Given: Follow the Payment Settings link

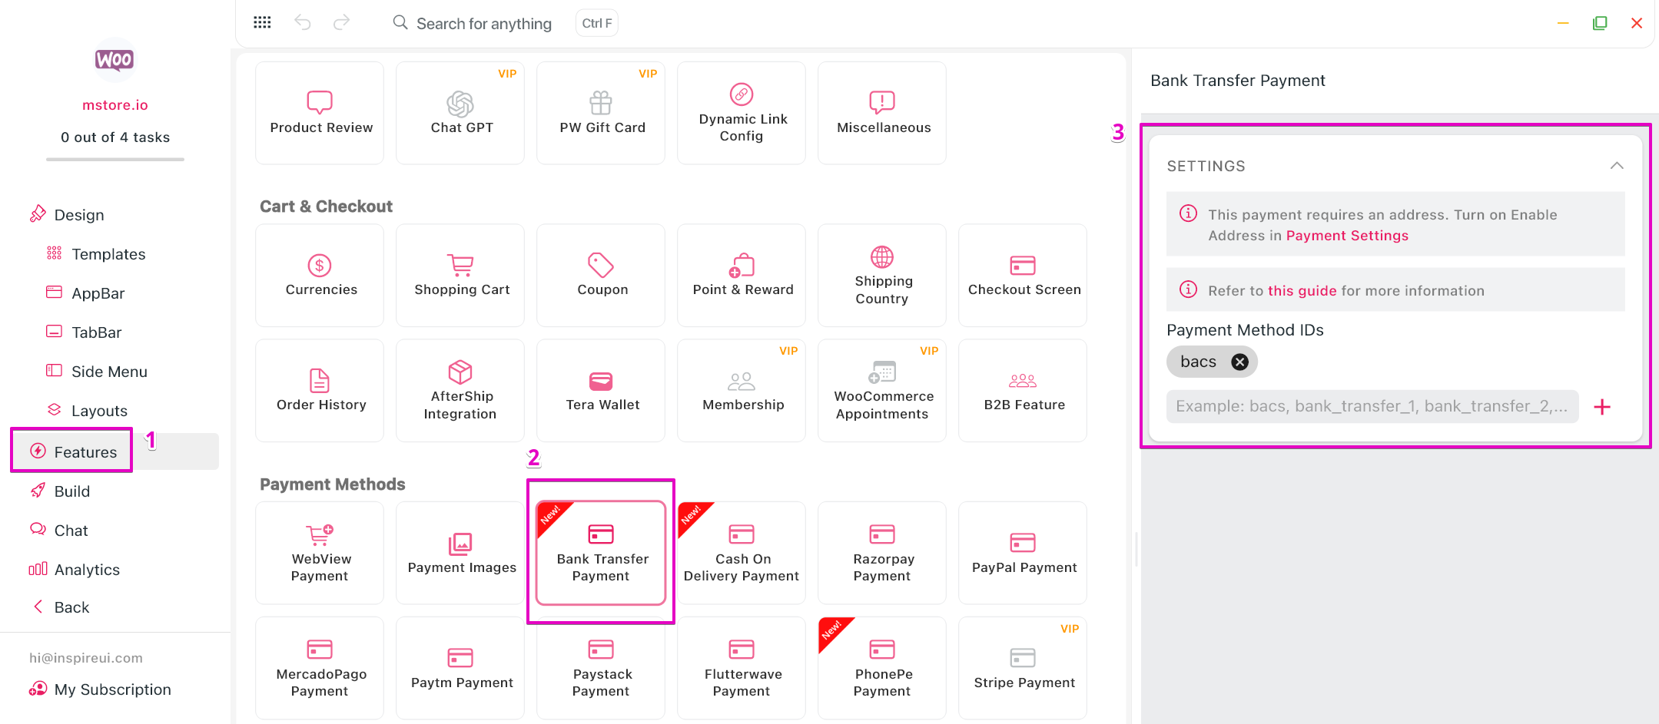Looking at the screenshot, I should coord(1347,236).
